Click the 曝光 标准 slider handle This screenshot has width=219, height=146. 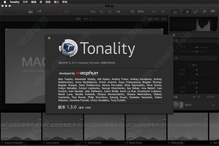coord(197,70)
